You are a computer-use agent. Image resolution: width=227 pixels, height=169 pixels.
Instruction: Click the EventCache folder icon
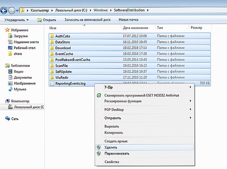52,54
